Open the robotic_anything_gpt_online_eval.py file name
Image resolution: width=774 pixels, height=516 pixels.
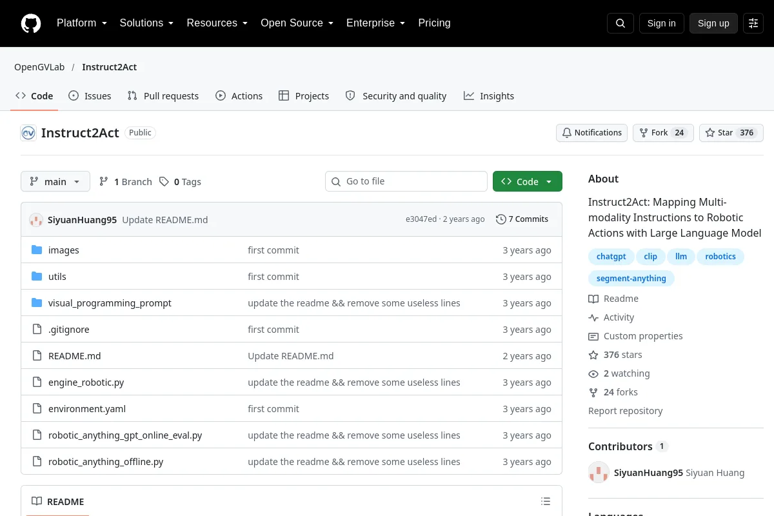[125, 435]
